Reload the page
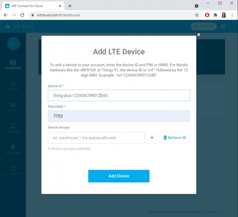Viewport: 238px width, 217px height. coord(22,15)
